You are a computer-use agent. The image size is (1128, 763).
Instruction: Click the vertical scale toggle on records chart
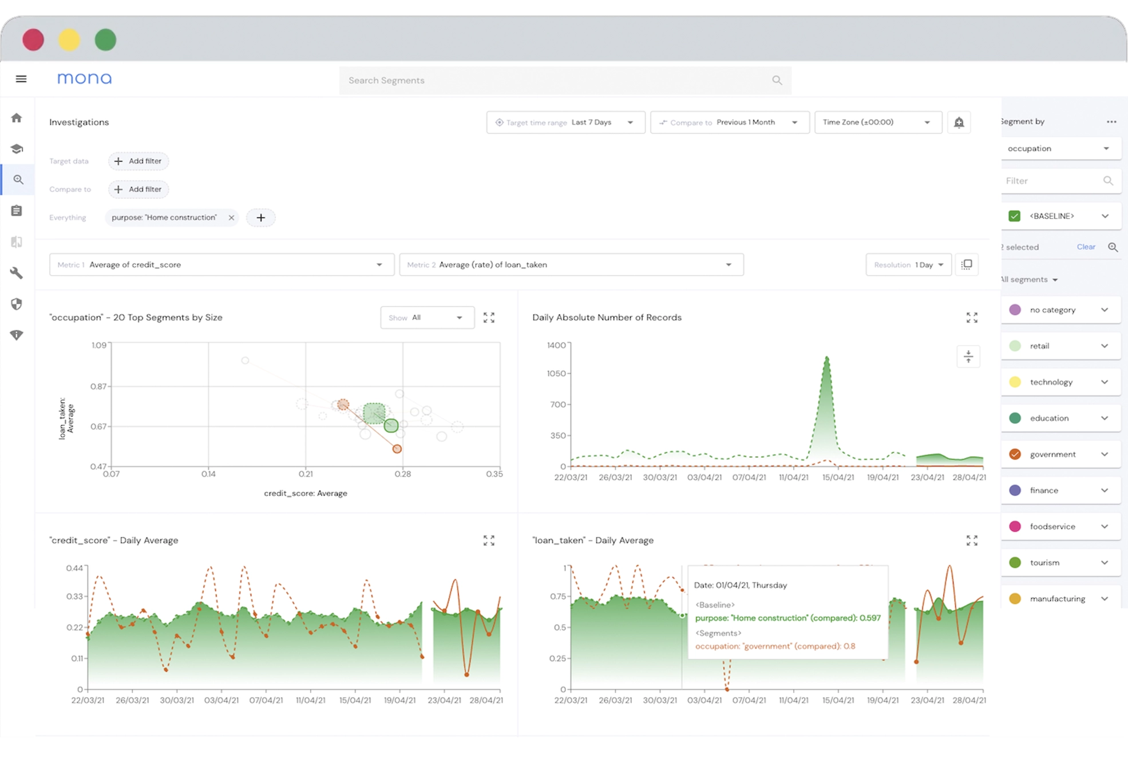point(968,356)
